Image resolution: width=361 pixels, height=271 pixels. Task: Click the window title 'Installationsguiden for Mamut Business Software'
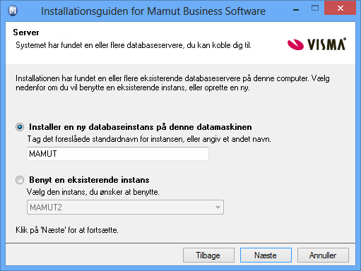pyautogui.click(x=153, y=11)
